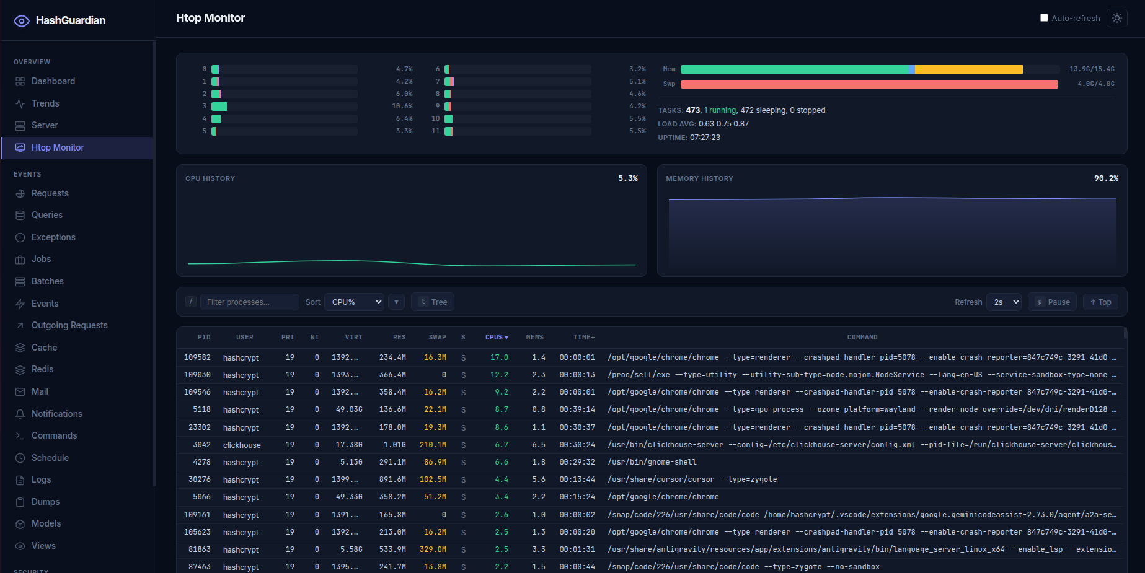Open Exceptions link in sidebar
Viewport: 1145px width, 573px height.
point(77,237)
